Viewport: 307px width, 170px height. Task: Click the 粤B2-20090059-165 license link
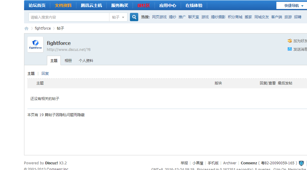click(x=278, y=163)
